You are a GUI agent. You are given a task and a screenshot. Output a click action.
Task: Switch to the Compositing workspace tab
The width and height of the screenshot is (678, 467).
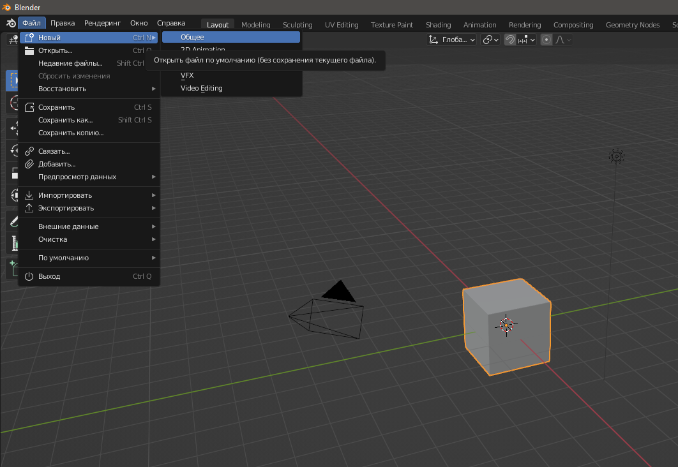tap(573, 25)
